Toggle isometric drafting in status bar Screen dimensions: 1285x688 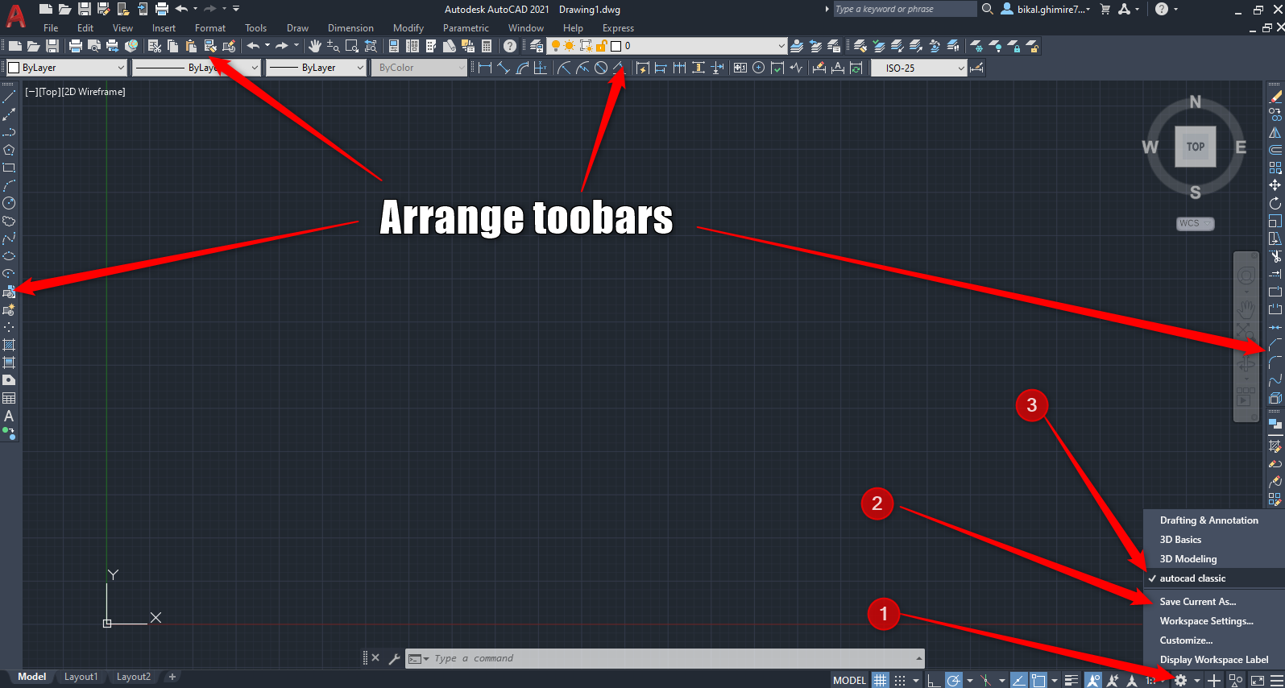[x=985, y=680]
